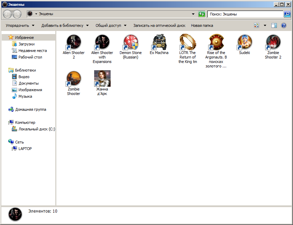
Task: Open the view options dropdown arrow
Action: point(265,25)
